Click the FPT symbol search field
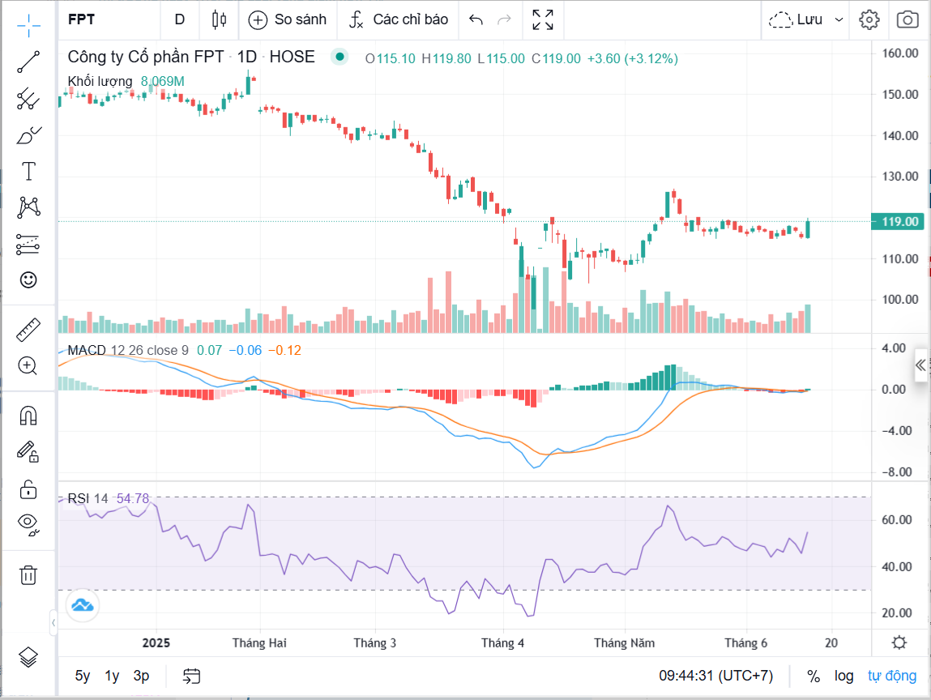This screenshot has width=931, height=700. (109, 19)
